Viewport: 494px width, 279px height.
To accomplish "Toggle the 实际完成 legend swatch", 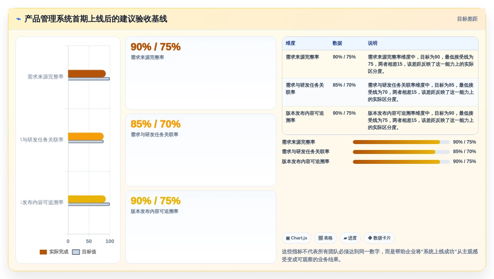I will click(x=43, y=252).
